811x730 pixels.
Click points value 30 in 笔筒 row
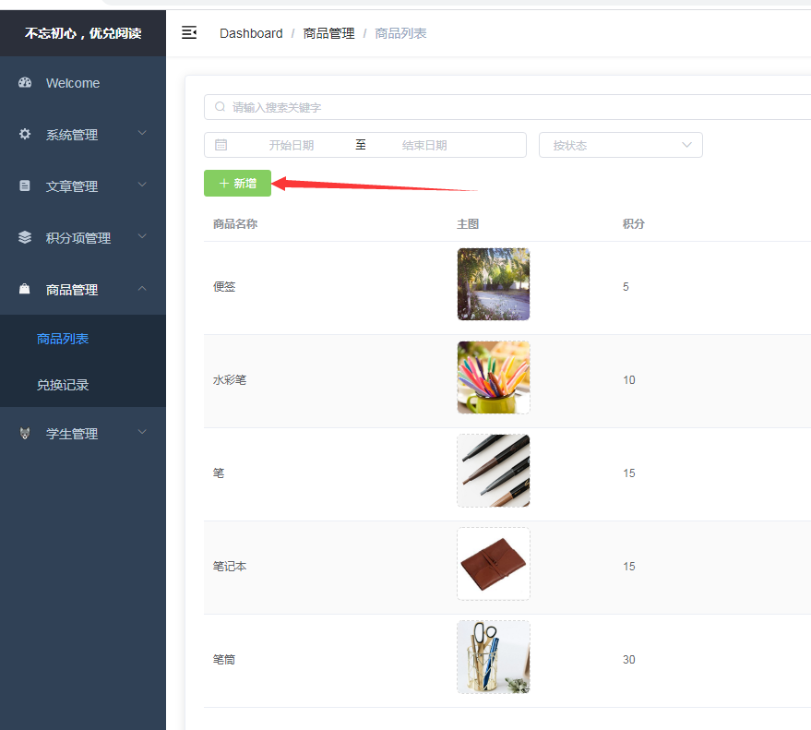(629, 659)
